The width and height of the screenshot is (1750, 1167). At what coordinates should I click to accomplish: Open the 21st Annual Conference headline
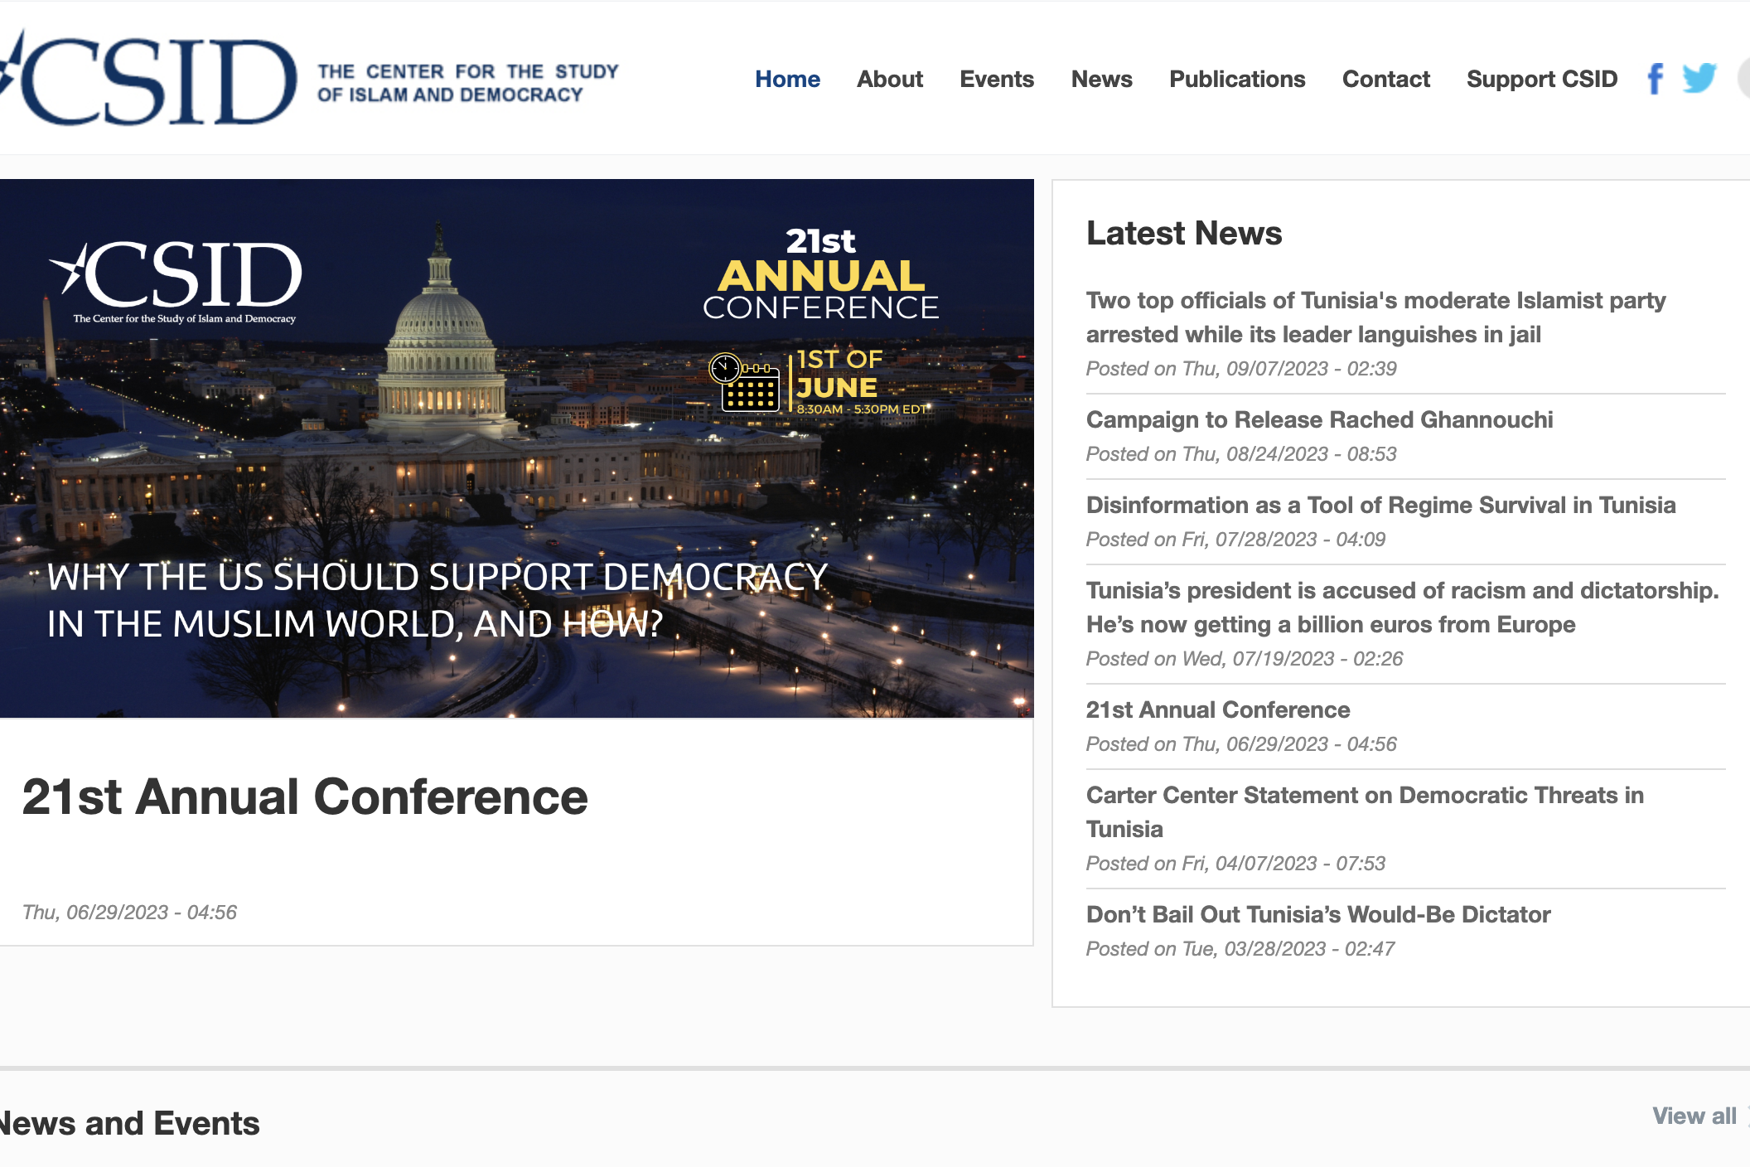tap(305, 797)
